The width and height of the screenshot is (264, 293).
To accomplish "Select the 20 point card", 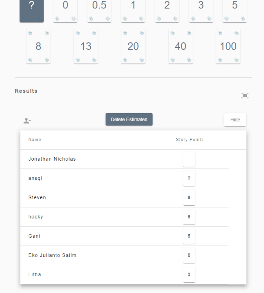I will click(x=133, y=47).
